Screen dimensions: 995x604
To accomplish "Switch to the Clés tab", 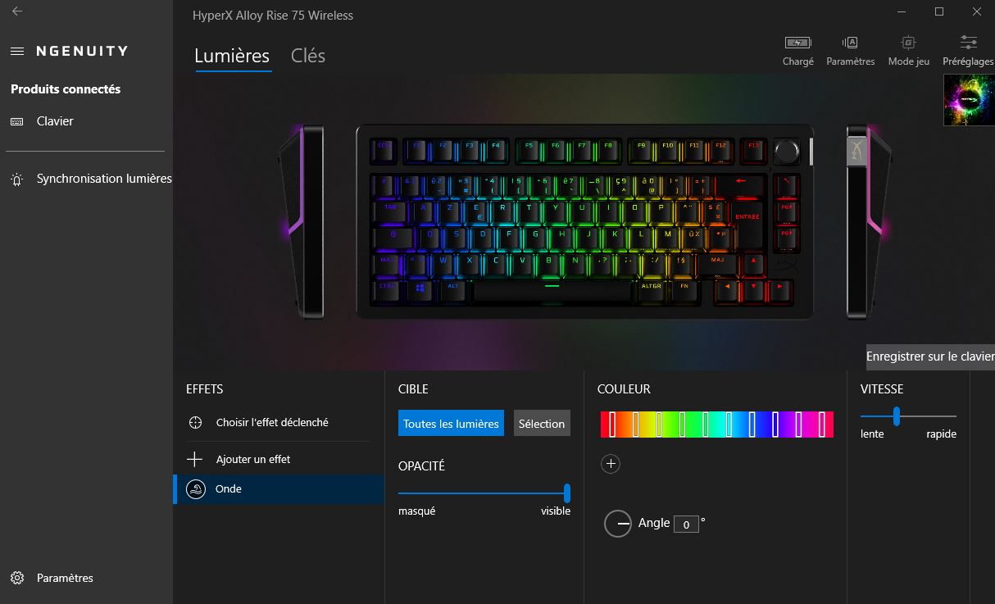I will 308,56.
